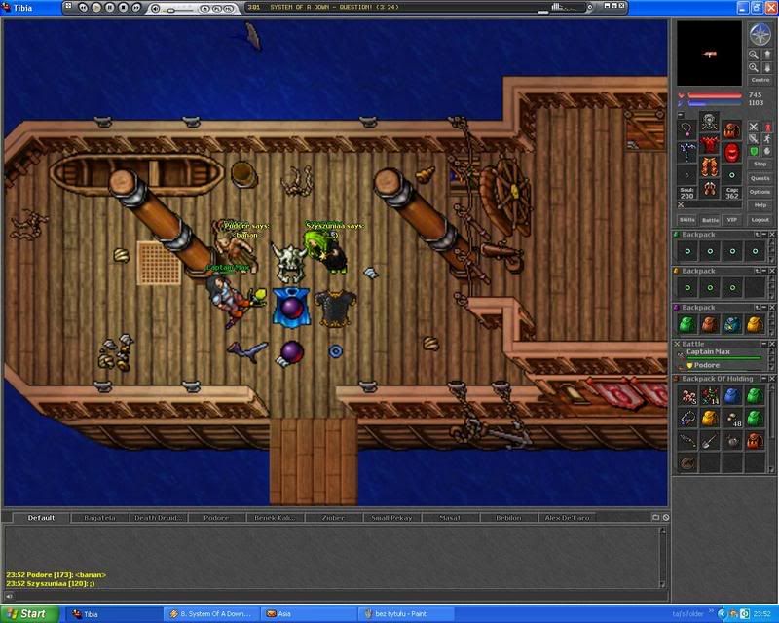Toggle secure mode hand icon
Screen dimensions: 779x623
pyautogui.click(x=767, y=151)
